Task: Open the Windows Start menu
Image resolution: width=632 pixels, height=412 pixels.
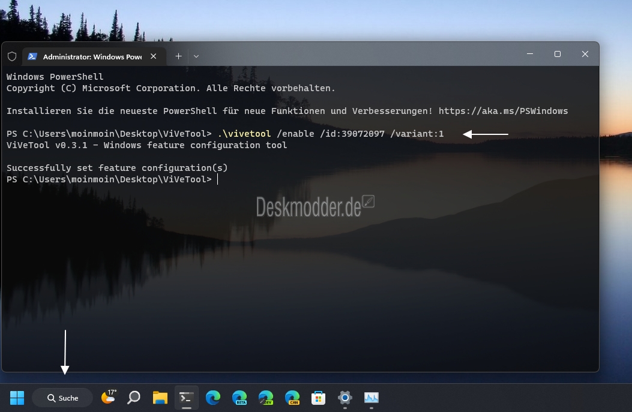Action: 17,398
